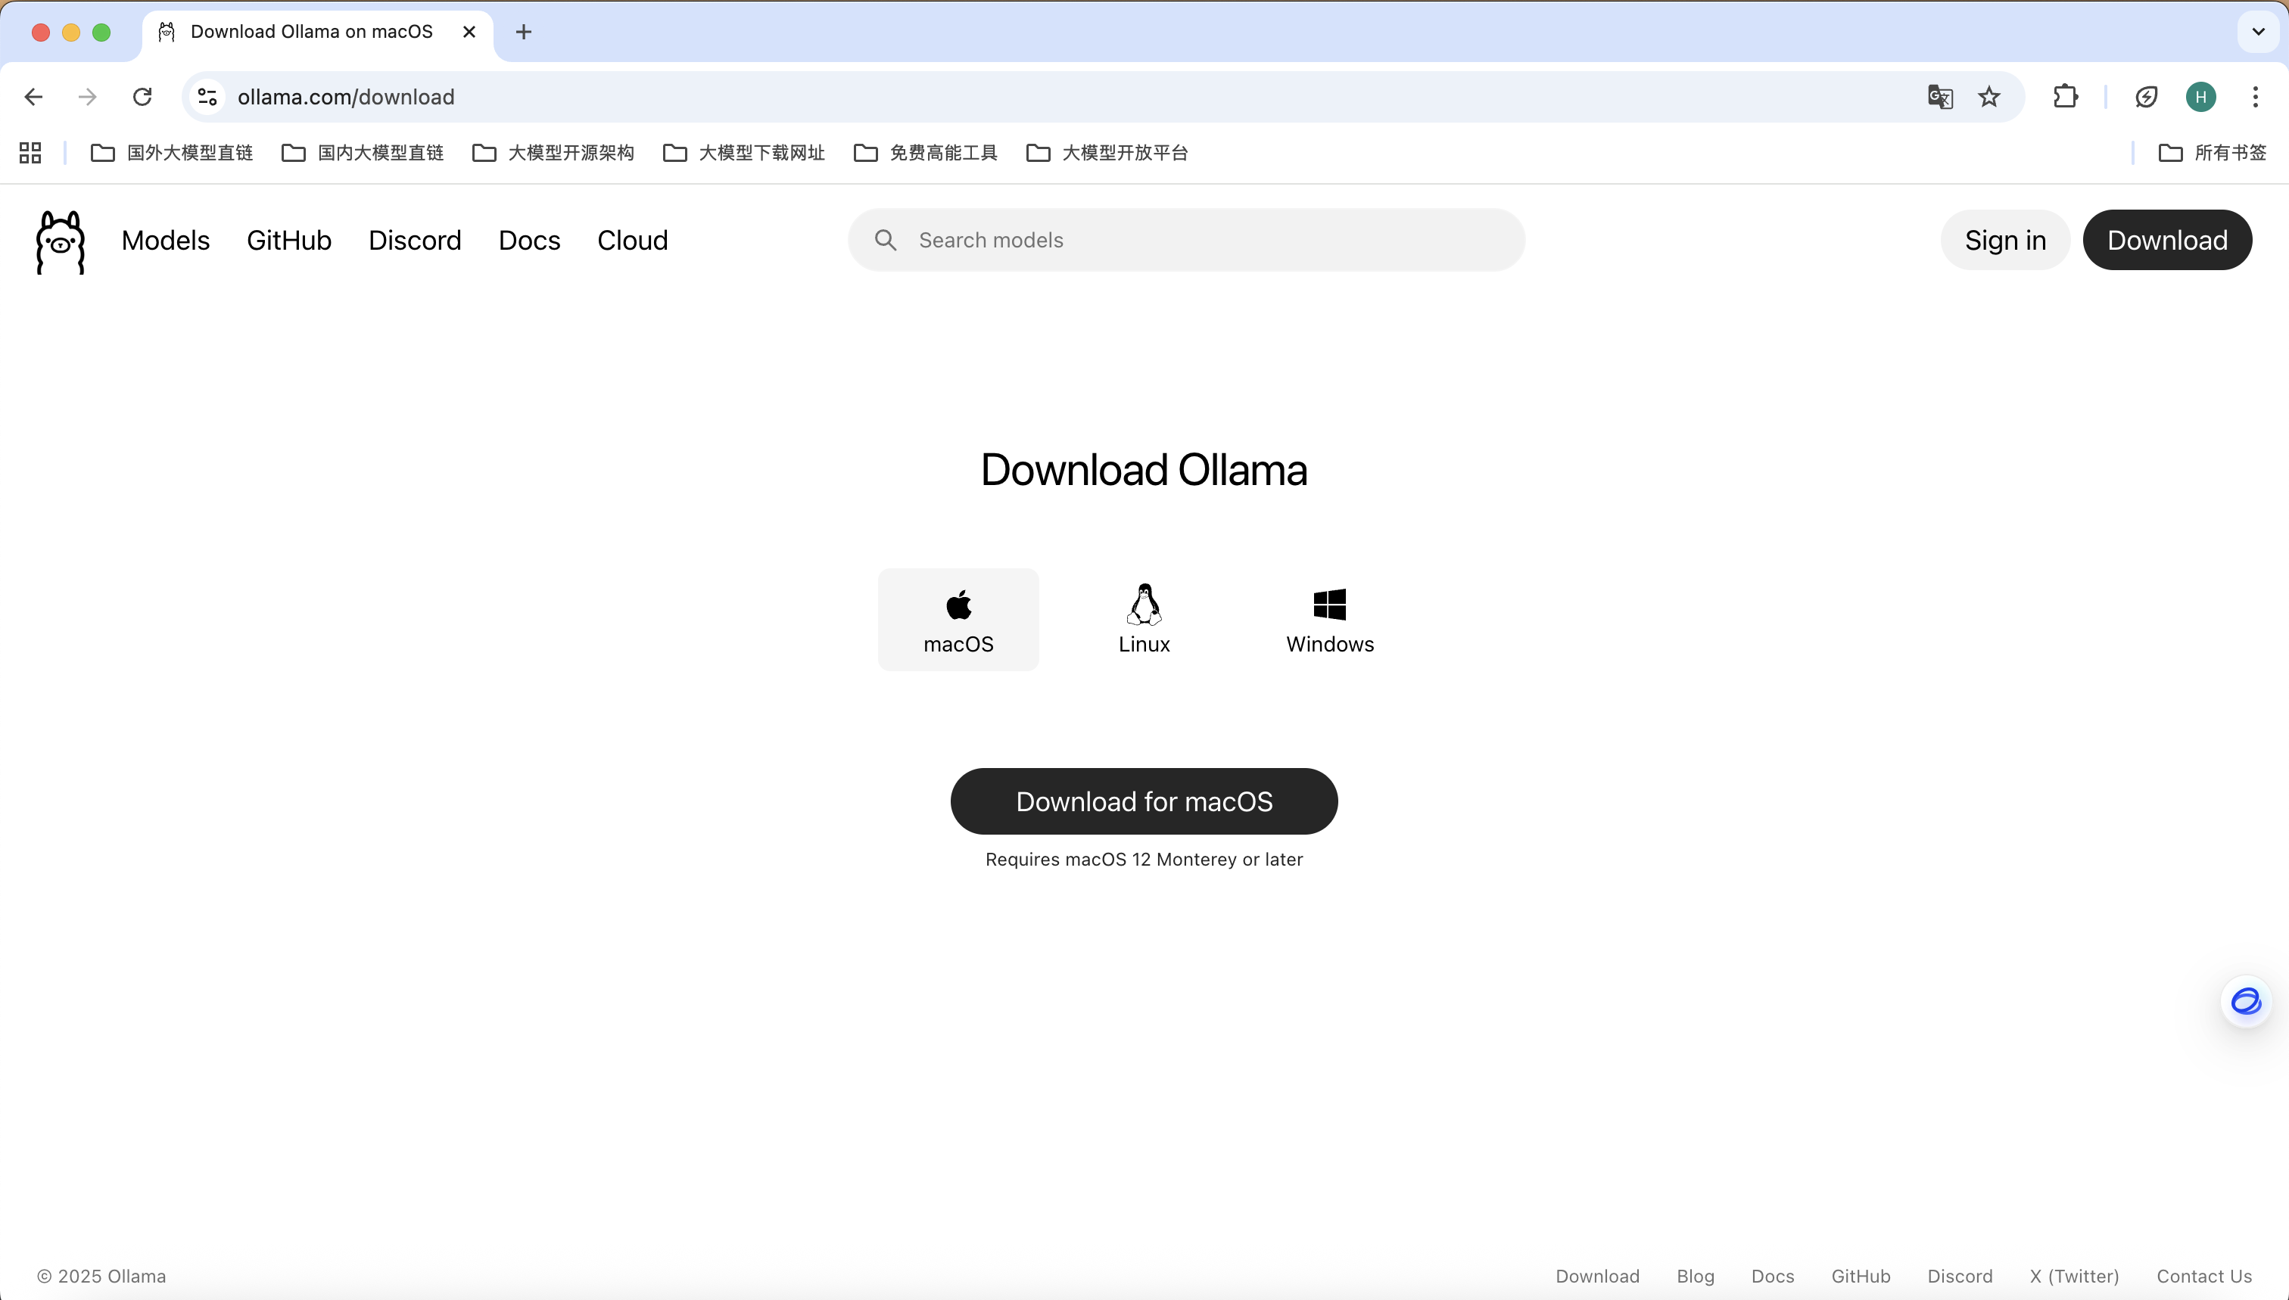Select the Windows platform option
Screen dimensions: 2289x1300
click(1329, 620)
